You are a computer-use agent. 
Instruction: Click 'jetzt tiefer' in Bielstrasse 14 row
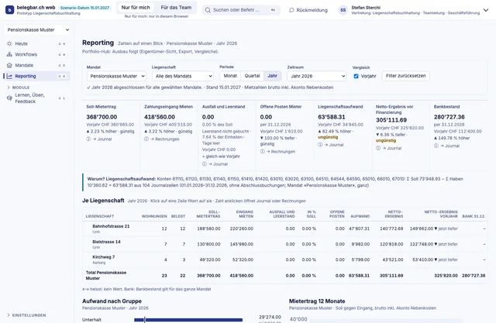[x=448, y=244]
